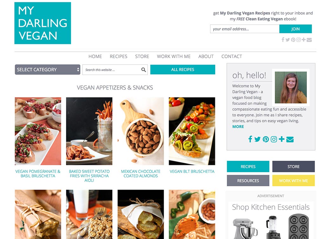
Task: Click the All Recipes button
Action: pyautogui.click(x=183, y=70)
